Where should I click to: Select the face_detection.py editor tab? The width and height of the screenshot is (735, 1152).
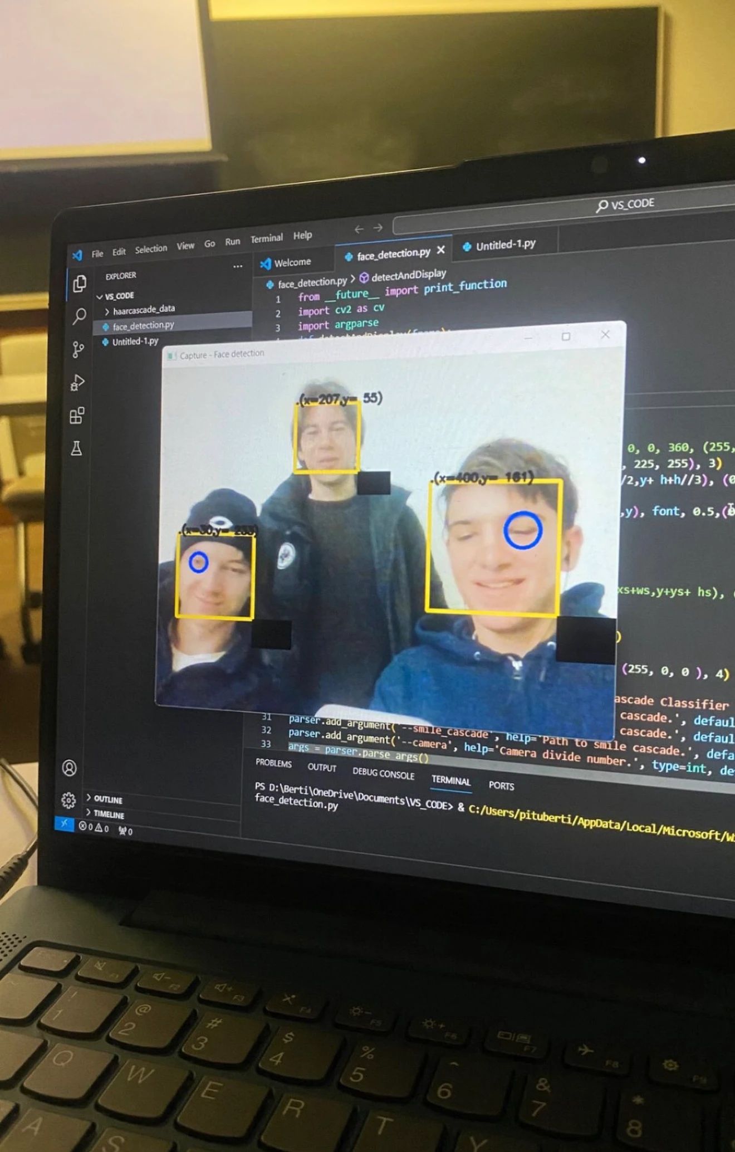click(x=393, y=254)
